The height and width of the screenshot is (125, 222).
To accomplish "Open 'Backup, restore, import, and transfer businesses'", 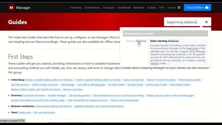I will pos(36,90).
